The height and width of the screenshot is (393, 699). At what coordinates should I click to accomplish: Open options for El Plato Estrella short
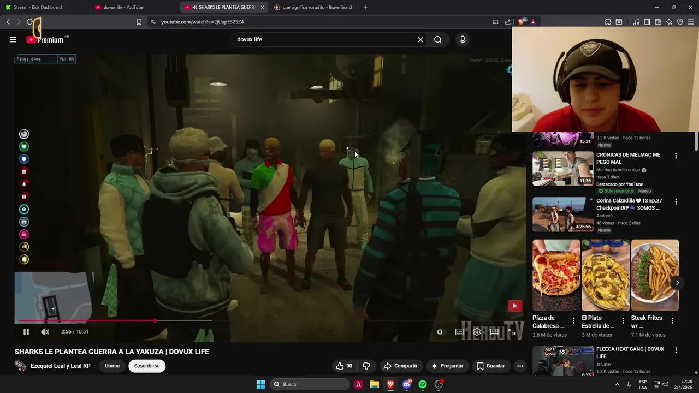click(623, 321)
